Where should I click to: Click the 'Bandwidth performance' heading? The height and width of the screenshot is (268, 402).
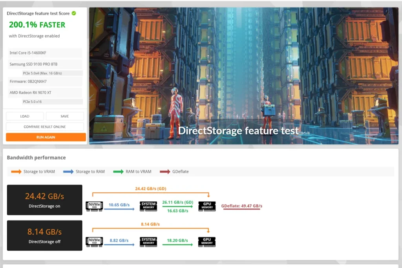point(37,158)
